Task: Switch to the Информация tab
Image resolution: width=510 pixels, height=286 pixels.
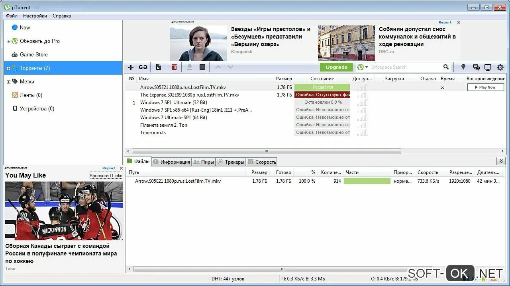Action: (171, 162)
